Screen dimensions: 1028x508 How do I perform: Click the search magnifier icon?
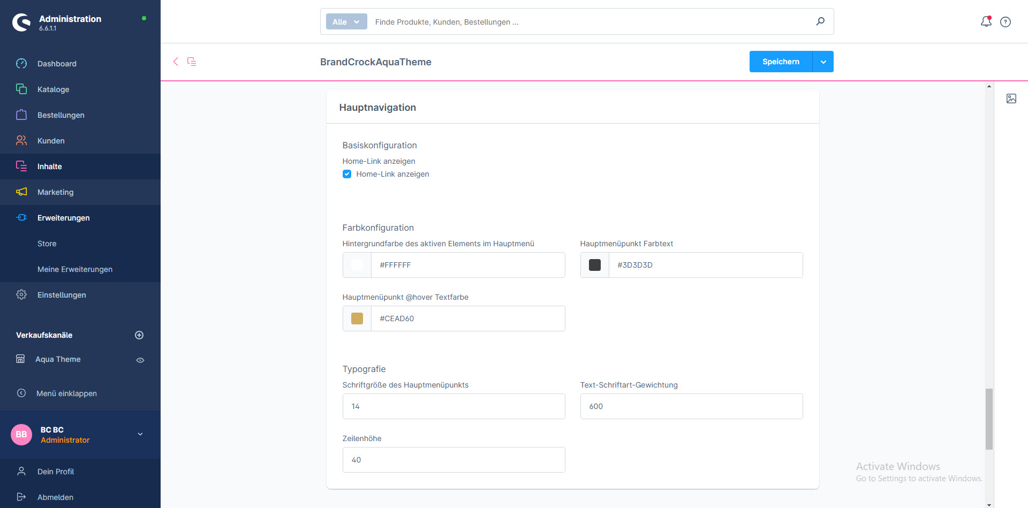[x=820, y=21]
